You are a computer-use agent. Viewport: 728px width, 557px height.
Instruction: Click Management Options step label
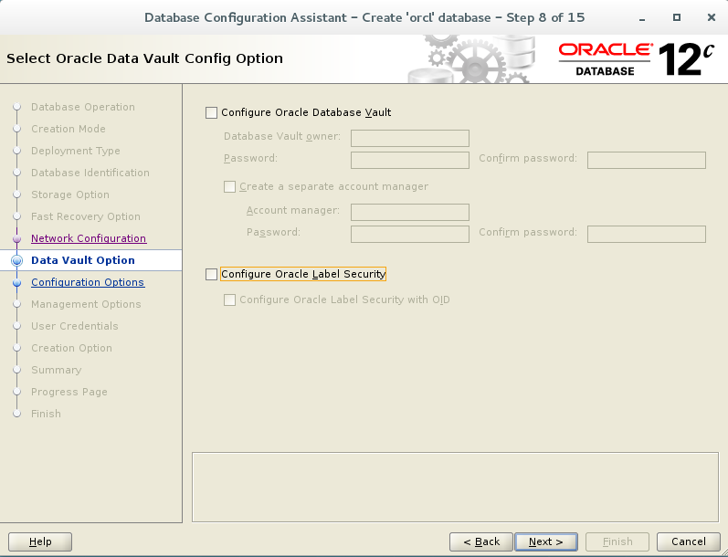86,304
